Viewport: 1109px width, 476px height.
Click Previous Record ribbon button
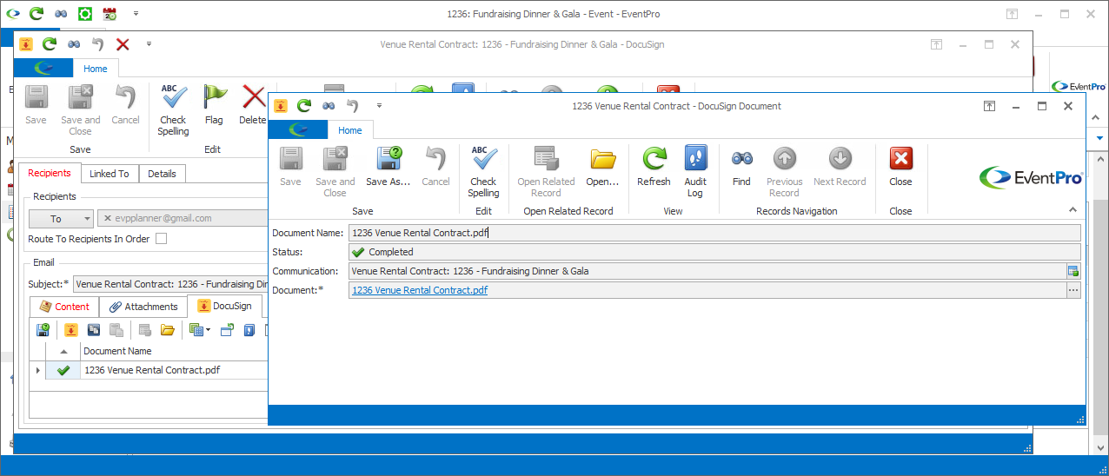pyautogui.click(x=784, y=171)
